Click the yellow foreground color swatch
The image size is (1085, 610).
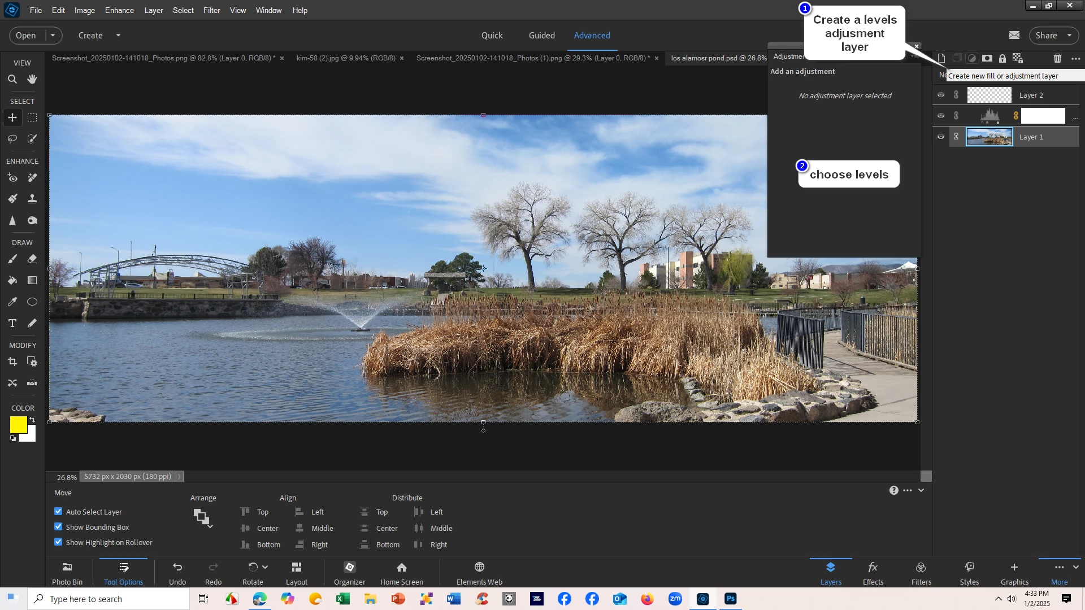tap(18, 425)
